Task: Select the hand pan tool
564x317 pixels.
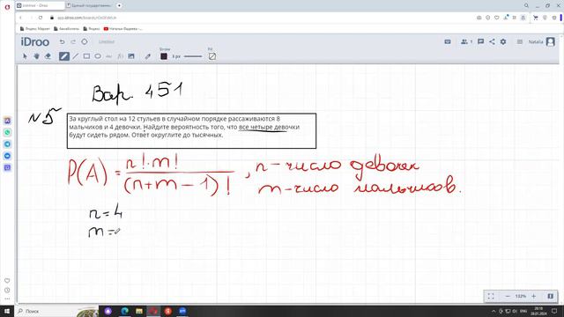Action: (x=36, y=56)
